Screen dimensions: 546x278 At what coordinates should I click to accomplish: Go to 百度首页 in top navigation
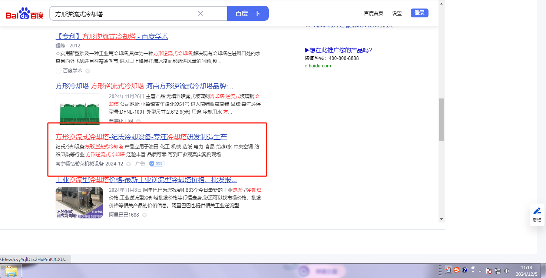[x=373, y=13]
